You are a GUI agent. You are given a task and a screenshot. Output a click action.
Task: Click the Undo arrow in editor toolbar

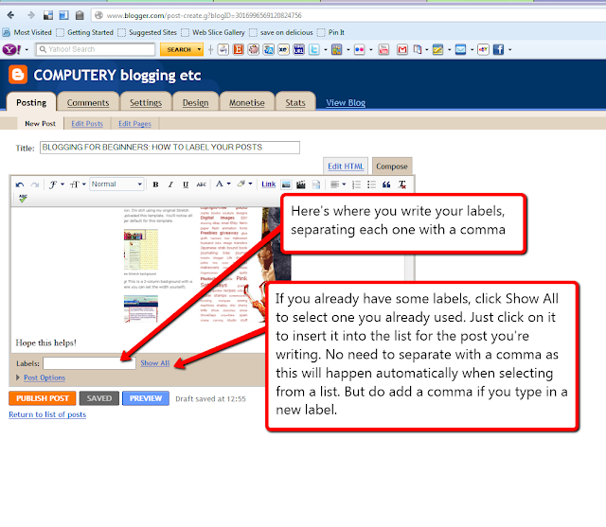coord(20,184)
